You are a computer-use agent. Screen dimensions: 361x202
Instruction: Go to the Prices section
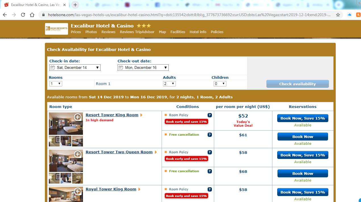pos(76,32)
